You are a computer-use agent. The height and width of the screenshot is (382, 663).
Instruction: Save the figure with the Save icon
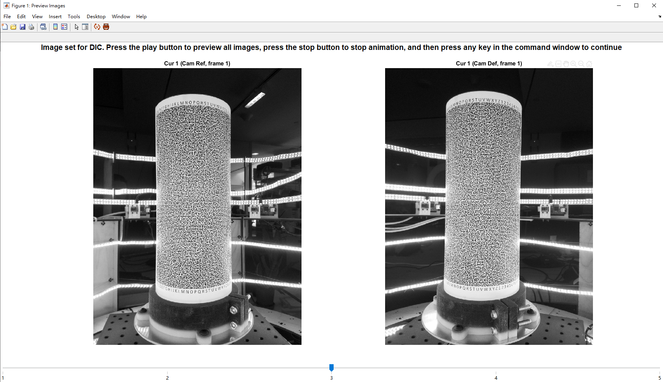pos(22,27)
